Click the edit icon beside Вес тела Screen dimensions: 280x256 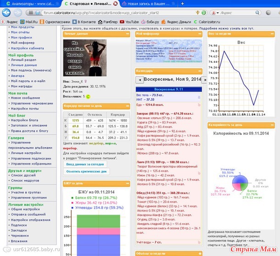click(x=199, y=97)
